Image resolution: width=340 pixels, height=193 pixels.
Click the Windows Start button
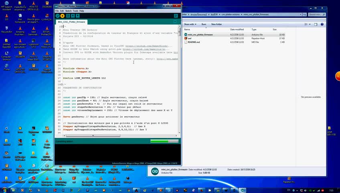[x=4, y=190]
